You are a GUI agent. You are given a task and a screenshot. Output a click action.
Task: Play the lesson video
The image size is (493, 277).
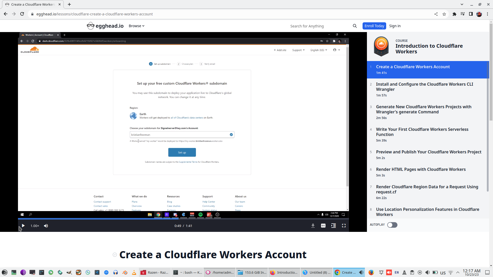point(23,226)
